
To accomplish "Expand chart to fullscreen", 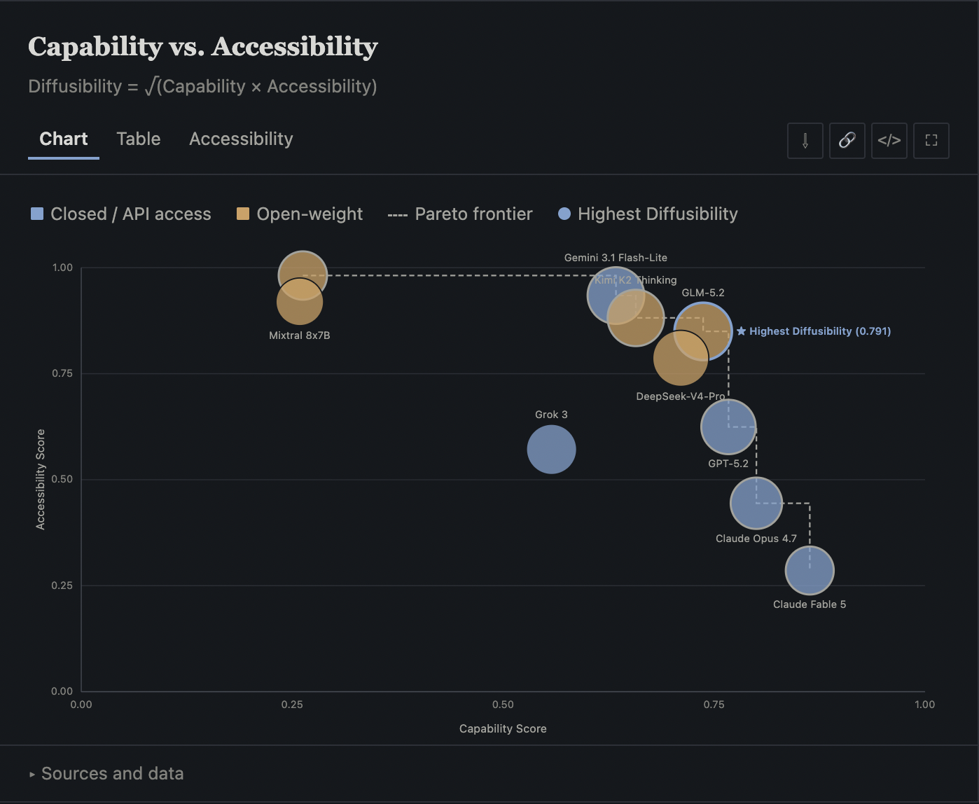I will click(931, 141).
